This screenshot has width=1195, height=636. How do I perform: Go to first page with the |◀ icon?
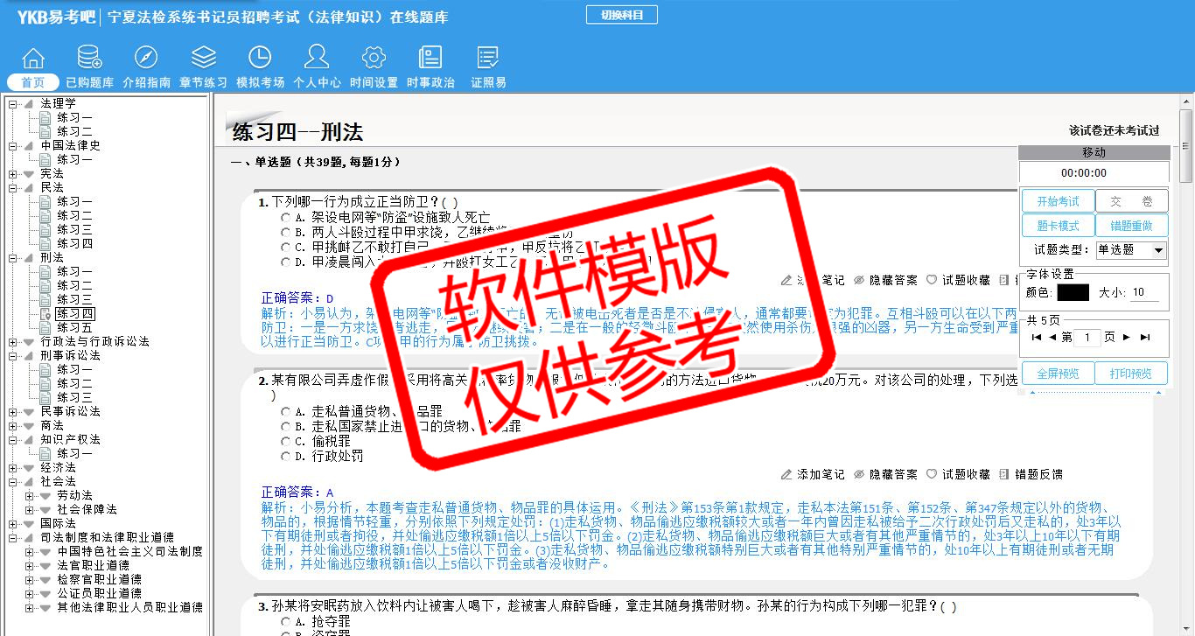(x=1037, y=337)
